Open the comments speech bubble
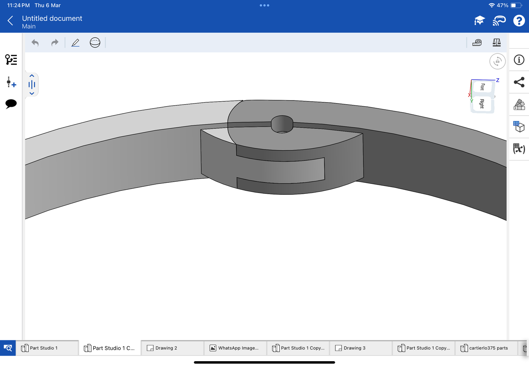 (x=11, y=104)
